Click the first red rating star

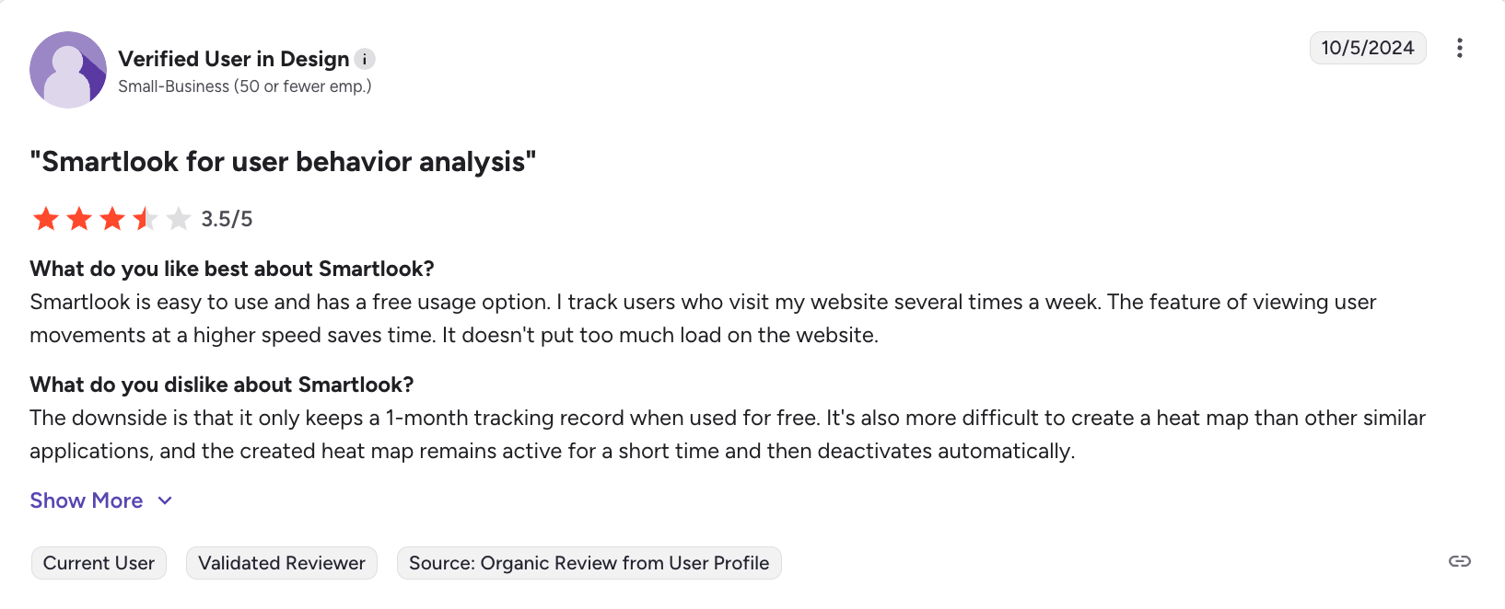[46, 219]
